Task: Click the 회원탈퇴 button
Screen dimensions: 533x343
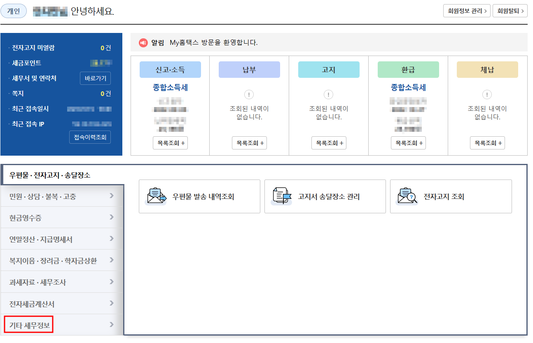Action: tap(511, 11)
